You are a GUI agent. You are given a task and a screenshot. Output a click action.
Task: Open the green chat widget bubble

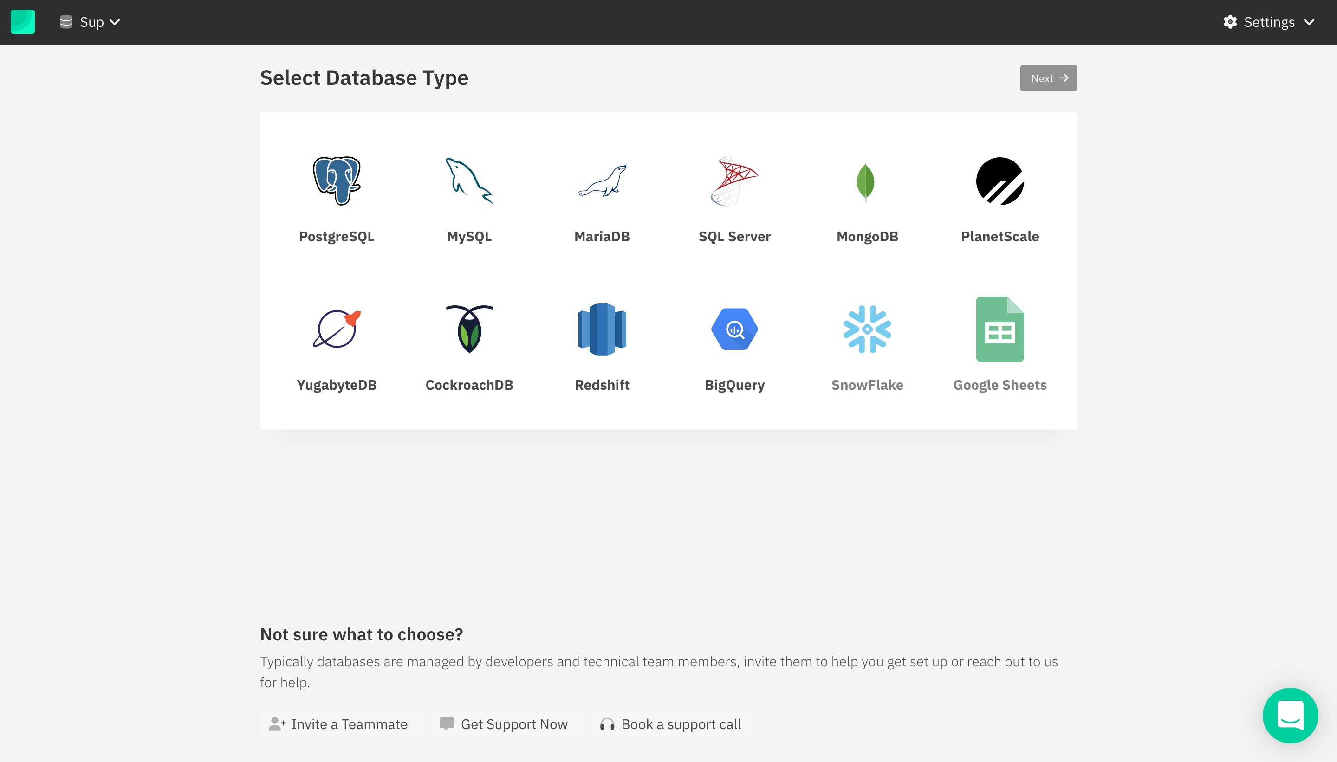(x=1290, y=715)
